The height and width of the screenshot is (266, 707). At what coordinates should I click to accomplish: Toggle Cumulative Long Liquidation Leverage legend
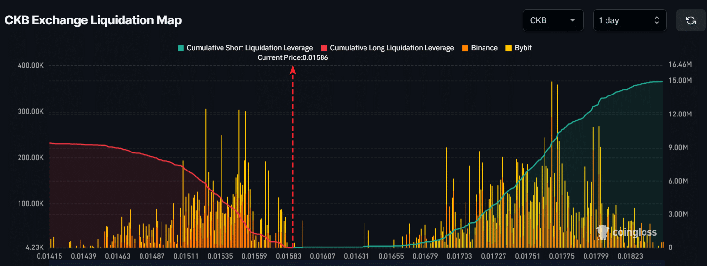[387, 48]
